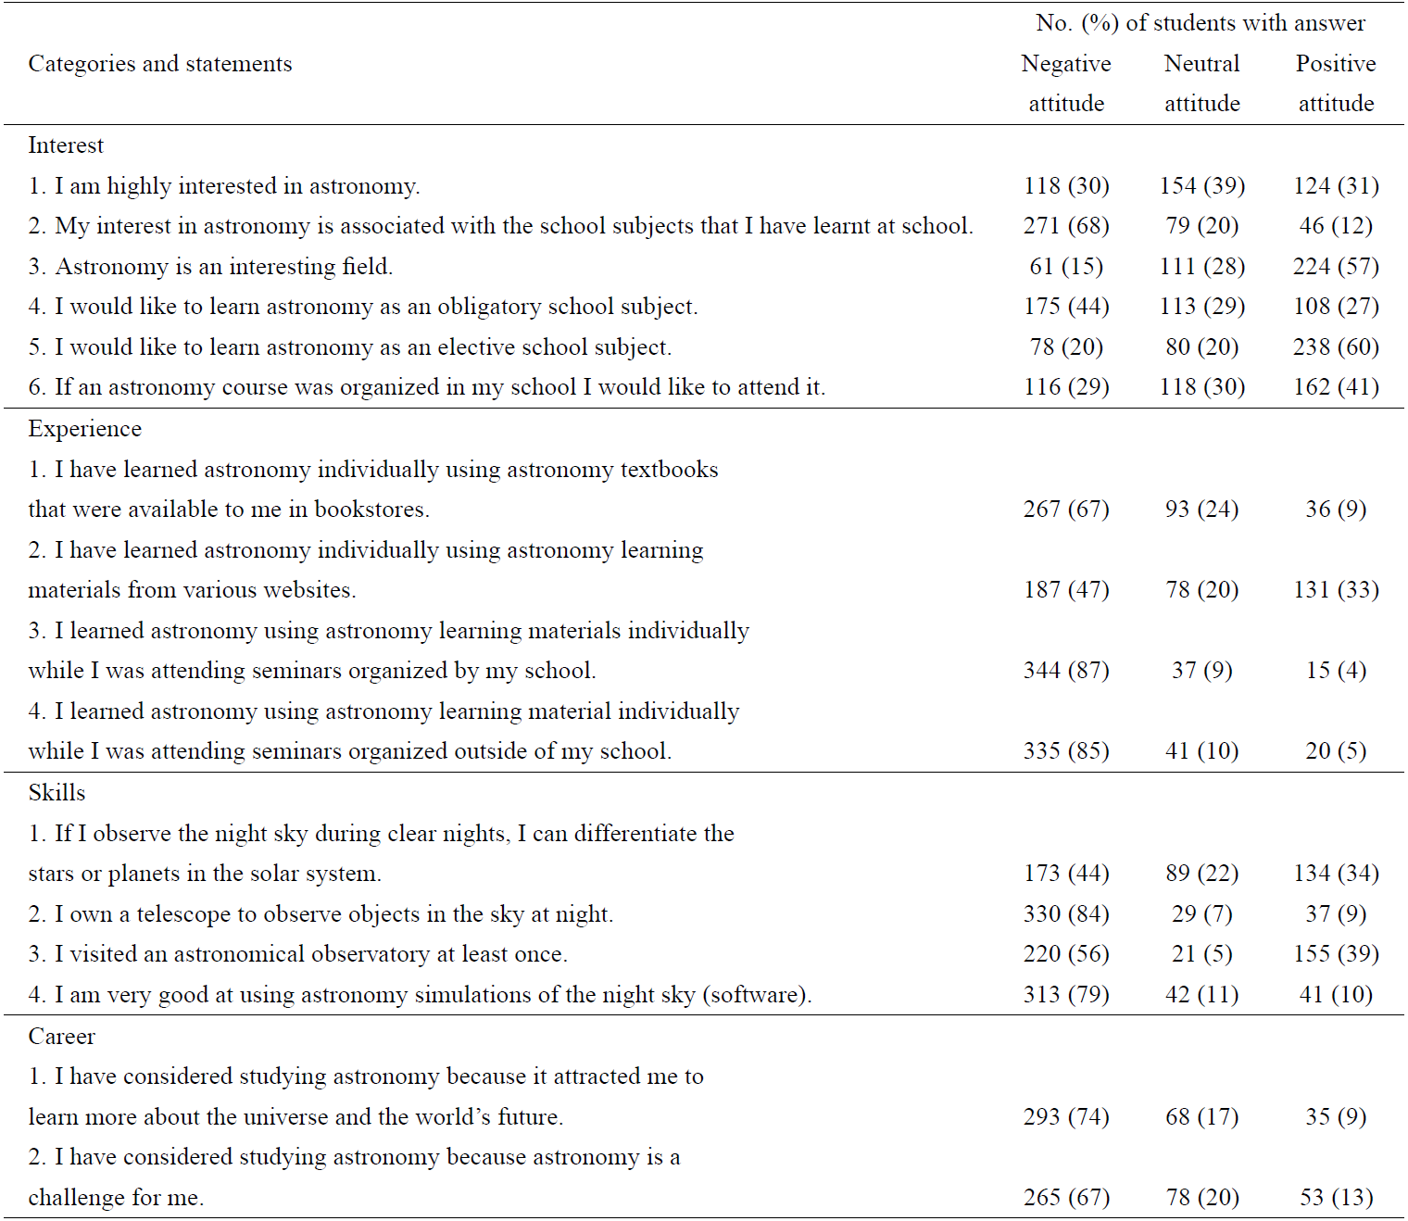Click the statement about visiting an astronomical observatory
This screenshot has height=1221, width=1408.
pos(298,954)
